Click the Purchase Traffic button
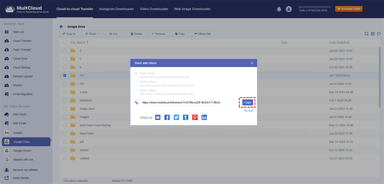The height and width of the screenshot is (184, 384). (x=349, y=9)
